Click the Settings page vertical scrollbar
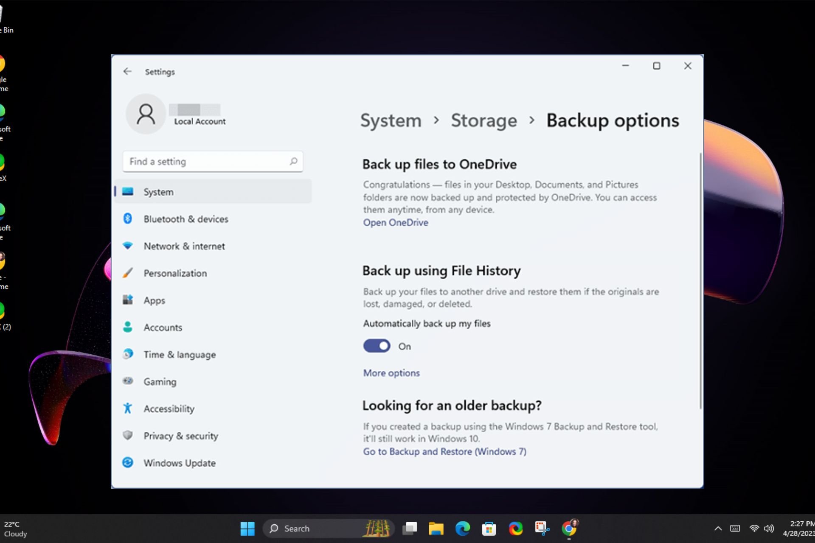The width and height of the screenshot is (815, 543). (700, 281)
